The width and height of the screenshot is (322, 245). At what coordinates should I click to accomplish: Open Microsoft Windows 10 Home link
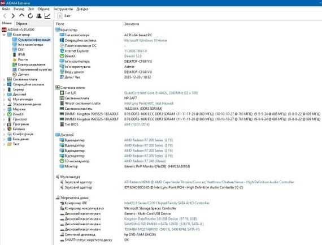[x=145, y=41]
